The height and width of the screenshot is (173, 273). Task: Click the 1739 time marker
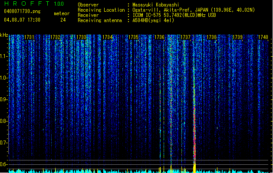tap(237, 37)
